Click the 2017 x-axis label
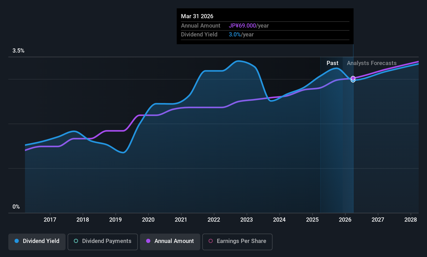The image size is (427, 257). click(x=50, y=220)
